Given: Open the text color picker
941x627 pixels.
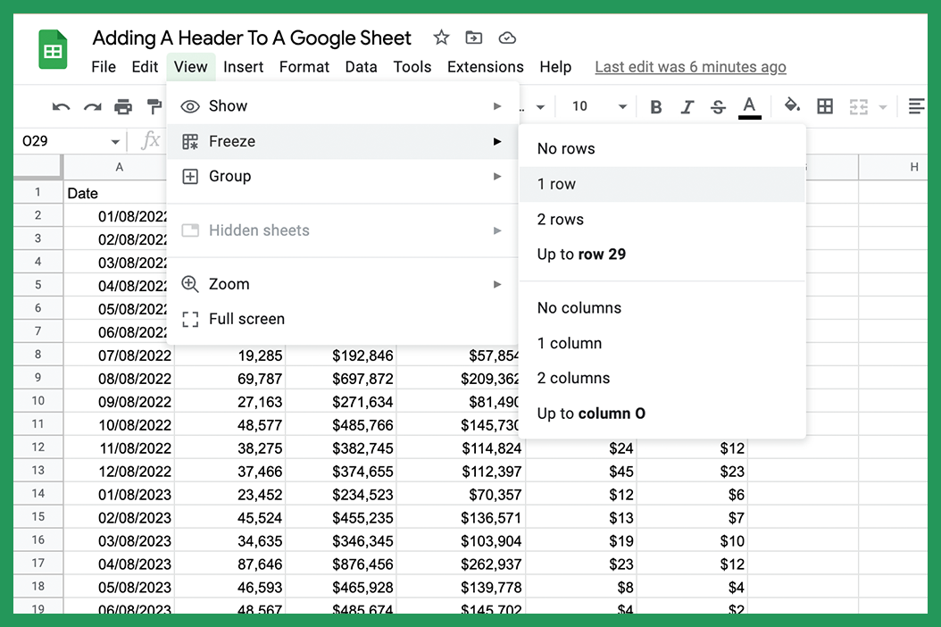Looking at the screenshot, I should pyautogui.click(x=750, y=106).
